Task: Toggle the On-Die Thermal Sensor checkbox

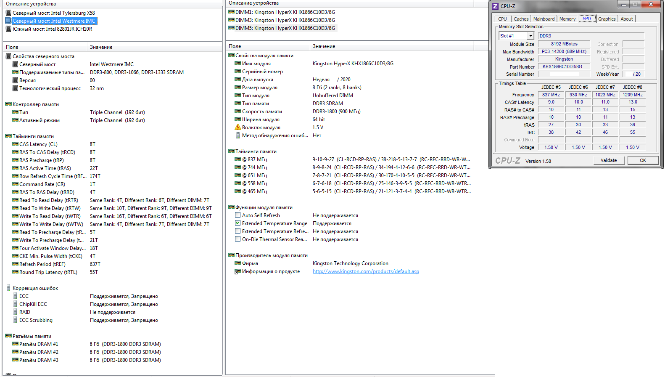Action: click(238, 239)
